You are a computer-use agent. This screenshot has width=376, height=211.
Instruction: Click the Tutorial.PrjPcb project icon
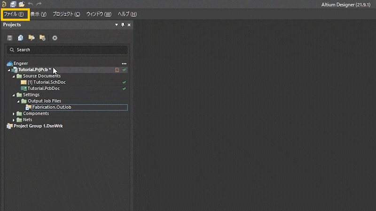(x=15, y=70)
